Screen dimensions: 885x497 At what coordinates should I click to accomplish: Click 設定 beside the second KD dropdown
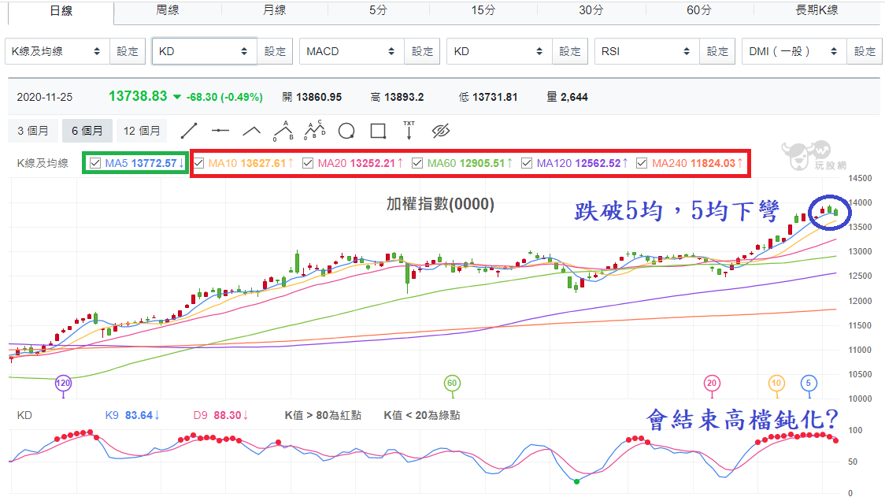pyautogui.click(x=570, y=51)
